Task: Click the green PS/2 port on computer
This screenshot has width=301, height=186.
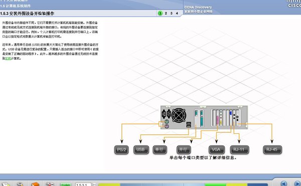Action: point(167,121)
